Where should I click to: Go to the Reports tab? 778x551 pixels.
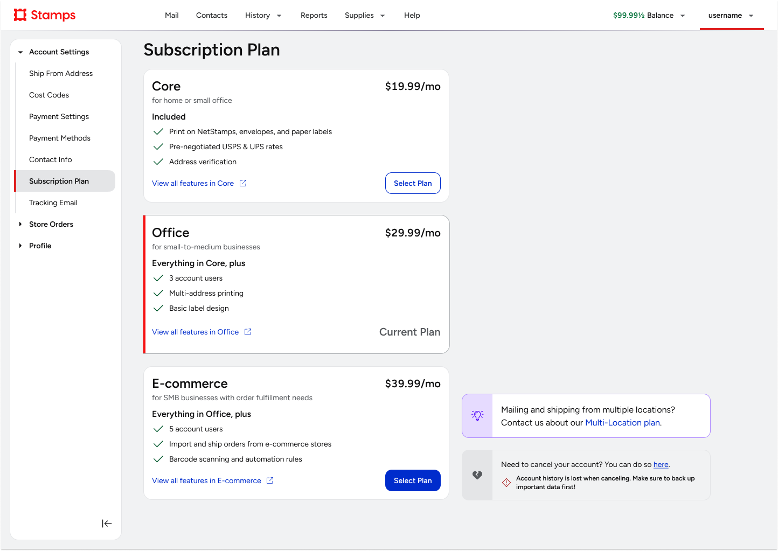click(314, 15)
